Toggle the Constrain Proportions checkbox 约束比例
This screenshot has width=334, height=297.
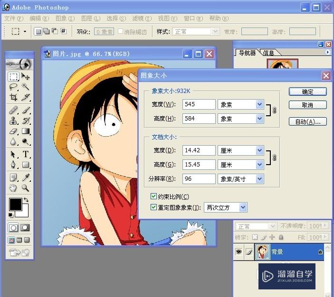point(153,196)
